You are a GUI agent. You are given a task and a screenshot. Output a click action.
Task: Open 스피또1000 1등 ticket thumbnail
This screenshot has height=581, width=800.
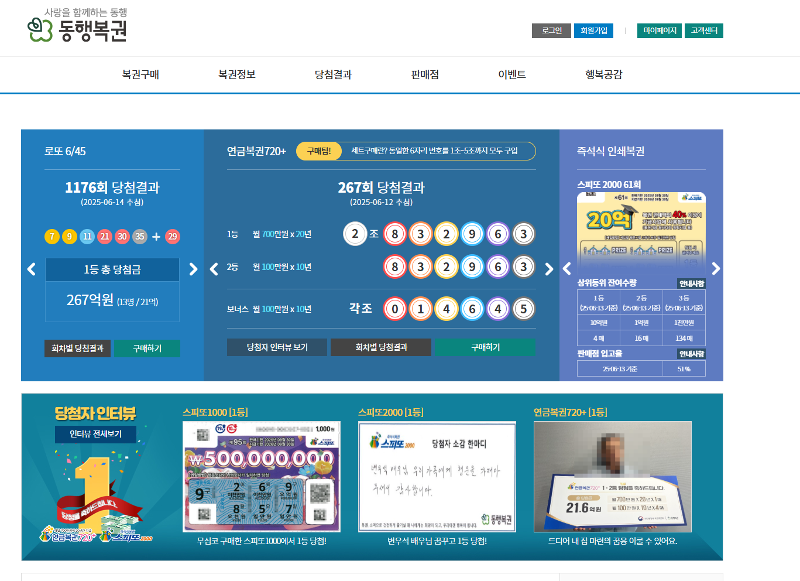[262, 477]
